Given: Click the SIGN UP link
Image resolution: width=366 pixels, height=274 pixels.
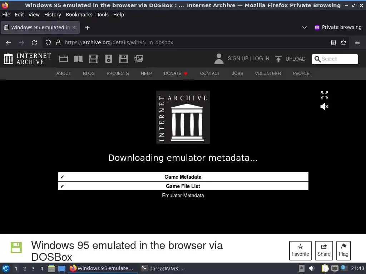Looking at the screenshot, I should tap(238, 59).
